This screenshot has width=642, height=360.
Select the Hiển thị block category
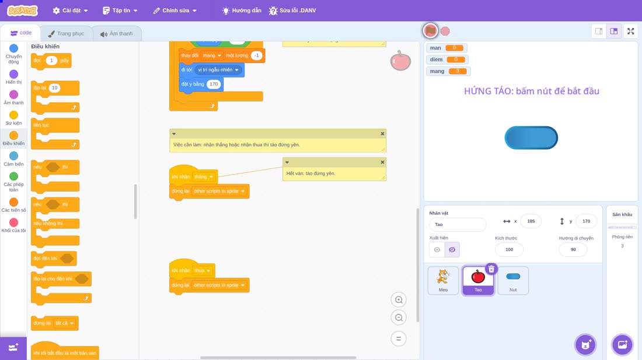click(13, 77)
